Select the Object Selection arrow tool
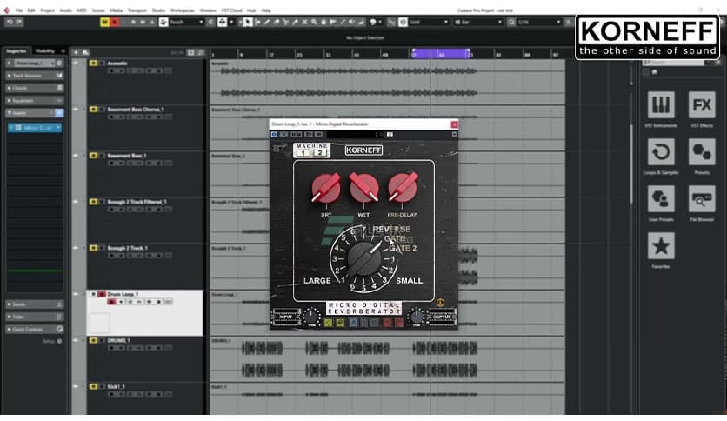727x421 pixels. 248,22
